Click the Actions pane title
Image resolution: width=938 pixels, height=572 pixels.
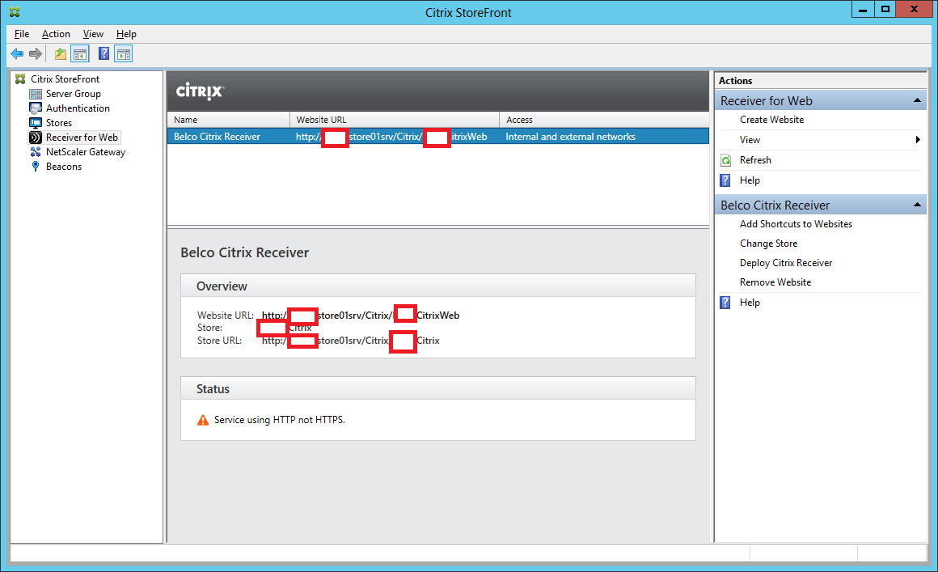pos(735,81)
